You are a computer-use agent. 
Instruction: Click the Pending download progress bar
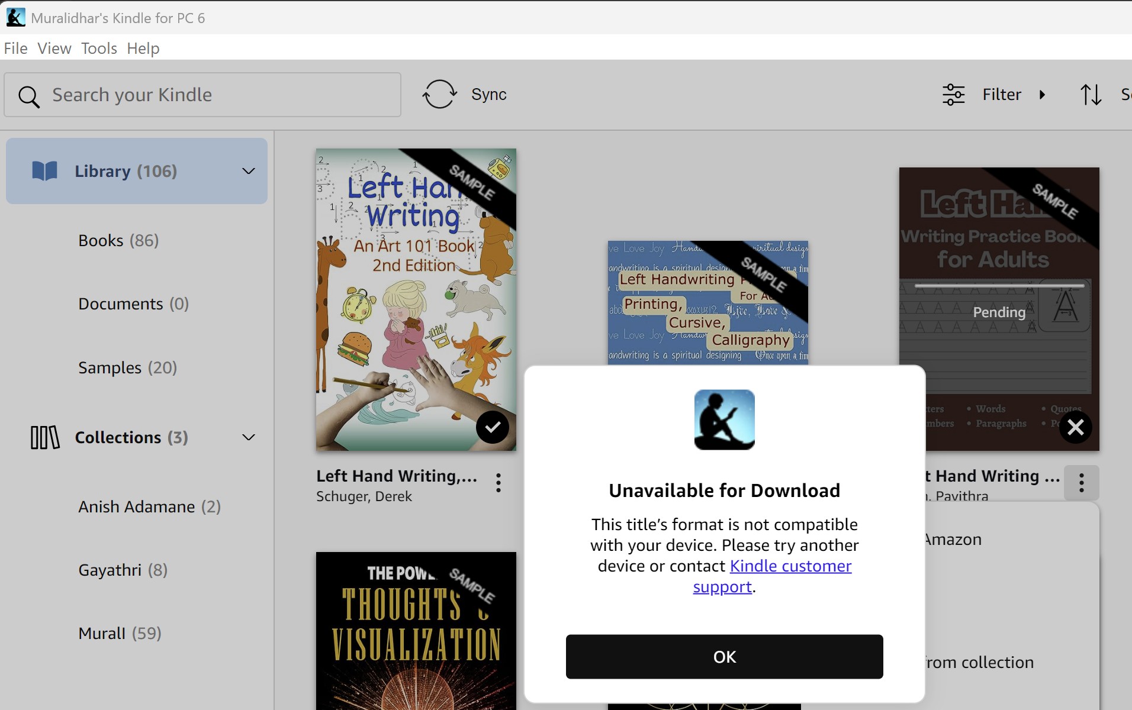point(998,286)
